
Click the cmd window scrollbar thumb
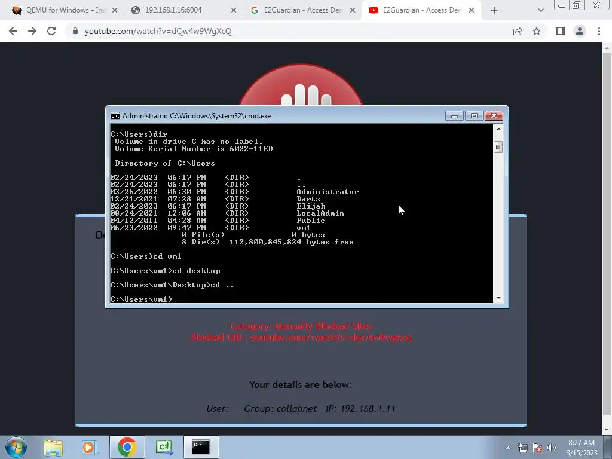[x=498, y=147]
